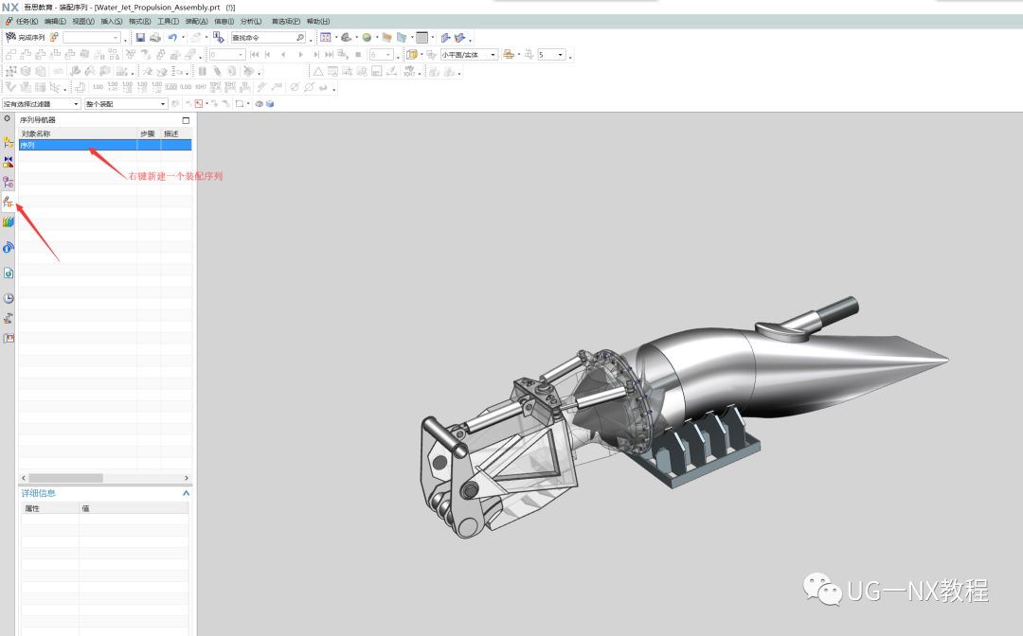Open the Assembly Navigator sidebar tab icon
Screen dimensions: 1023x636
[8, 142]
